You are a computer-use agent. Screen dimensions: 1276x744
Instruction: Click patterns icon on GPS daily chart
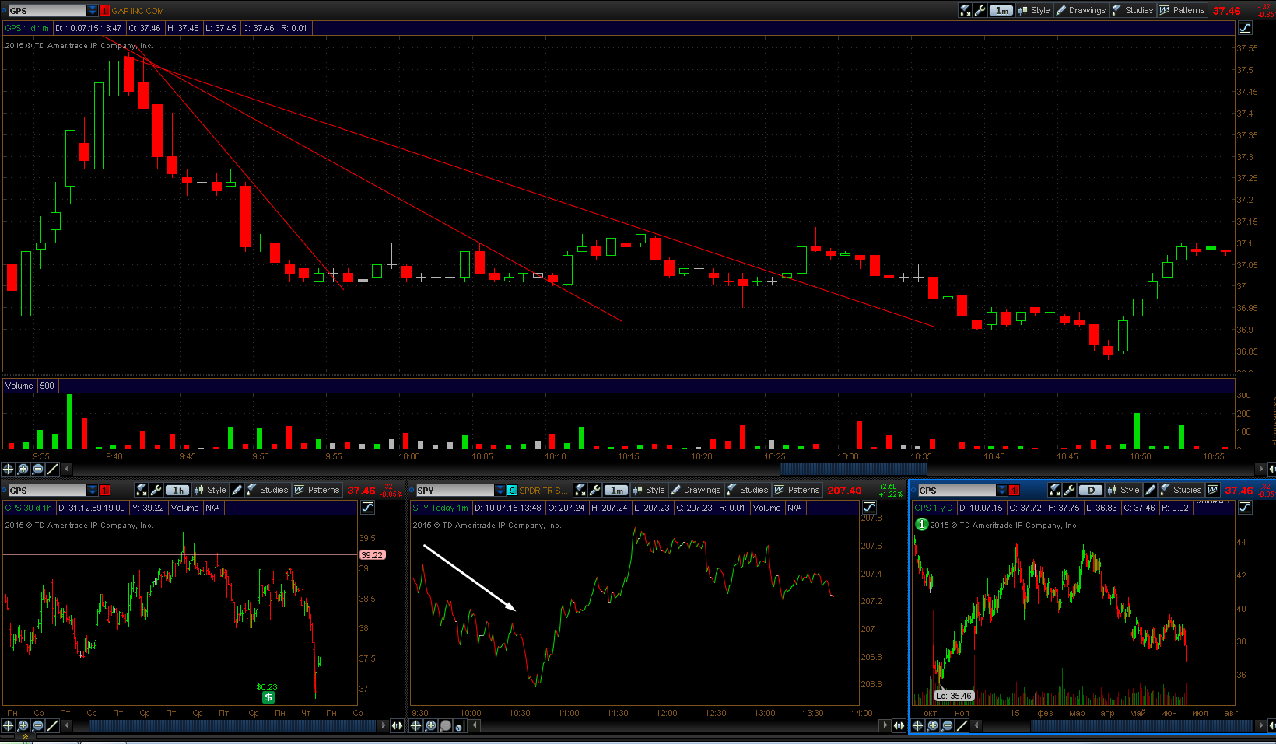[x=1213, y=490]
